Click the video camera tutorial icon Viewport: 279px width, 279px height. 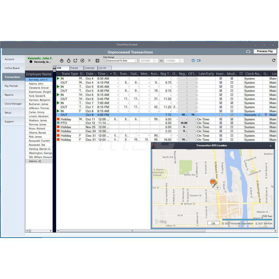(x=199, y=61)
